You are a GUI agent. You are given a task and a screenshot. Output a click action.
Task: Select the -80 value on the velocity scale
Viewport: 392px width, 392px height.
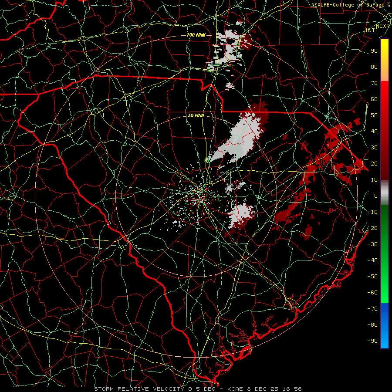(x=372, y=325)
